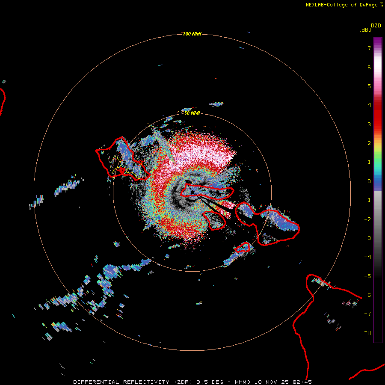This screenshot has height=385, width=385.
Task: Click the DZD legend title
Action: click(376, 26)
